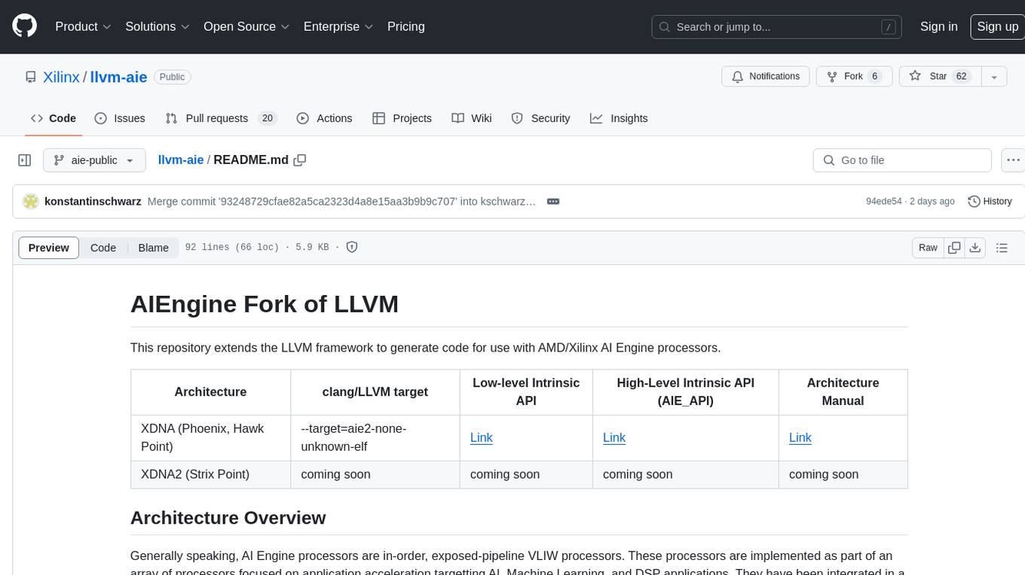This screenshot has height=575, width=1025.
Task: Click the --target=aie2-none-unknown-elf cell
Action: click(375, 437)
